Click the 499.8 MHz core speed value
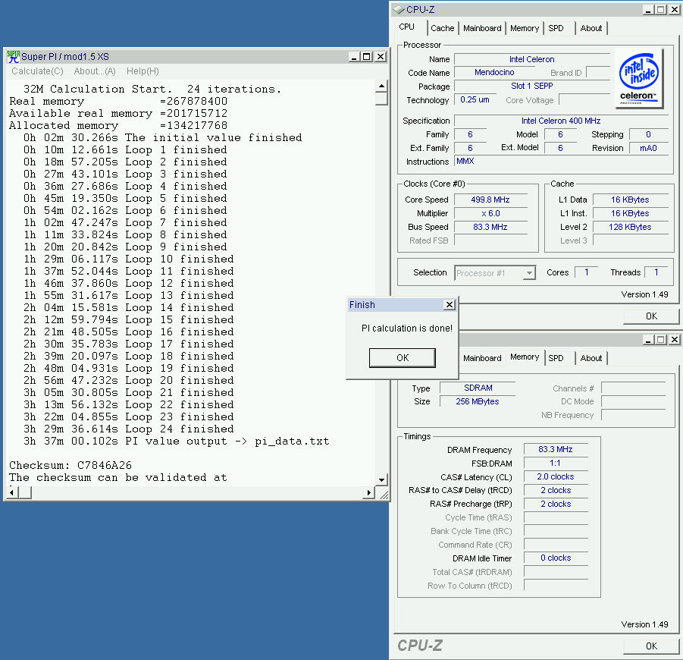The width and height of the screenshot is (683, 660). (490, 200)
